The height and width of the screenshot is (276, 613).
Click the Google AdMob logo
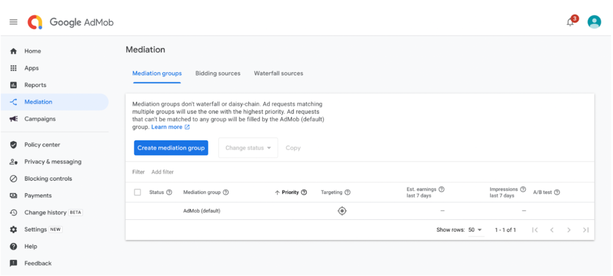70,23
